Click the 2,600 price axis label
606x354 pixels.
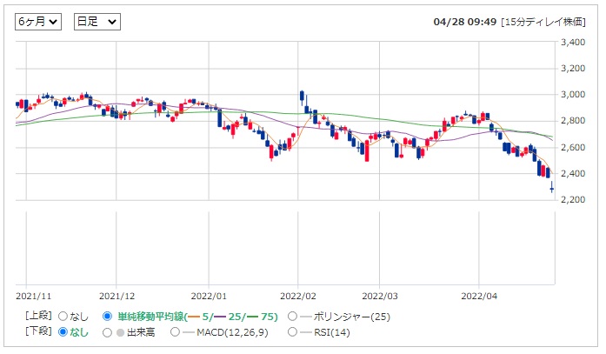coord(573,147)
